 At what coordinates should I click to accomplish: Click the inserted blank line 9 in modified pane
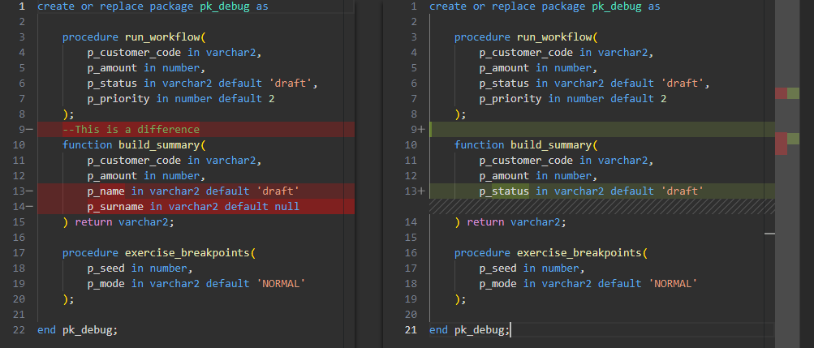tap(602, 130)
